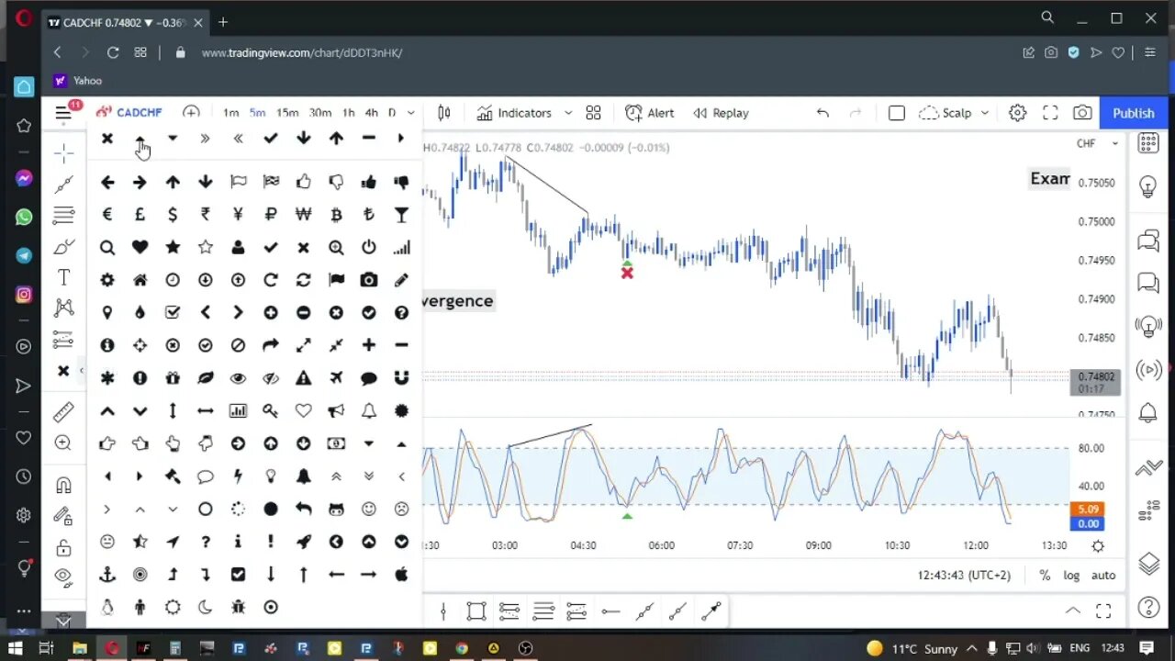Image resolution: width=1175 pixels, height=661 pixels.
Task: Open time axis settings gear
Action: tap(1098, 545)
